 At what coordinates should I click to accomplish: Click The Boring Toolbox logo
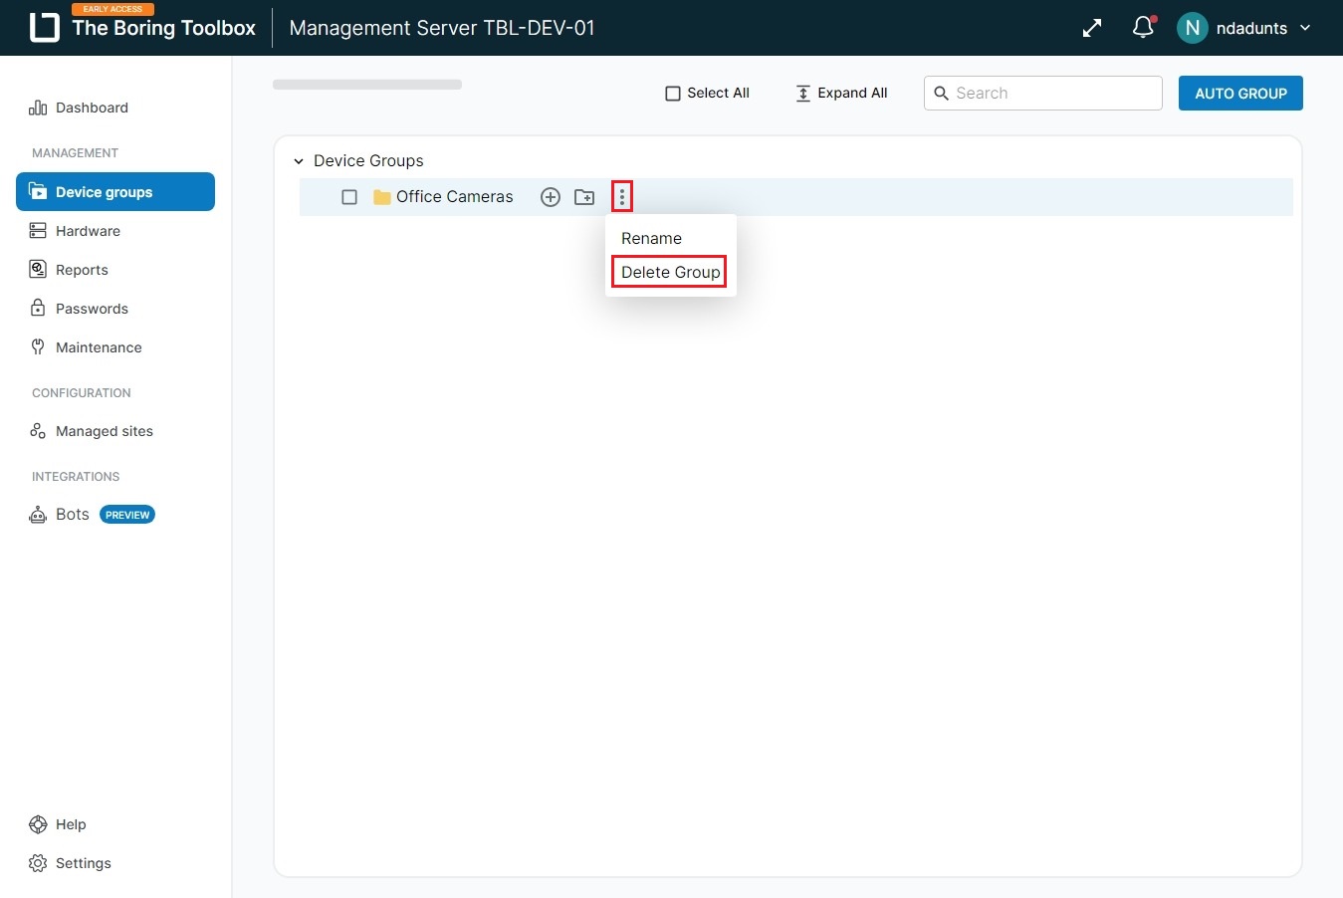tap(45, 28)
